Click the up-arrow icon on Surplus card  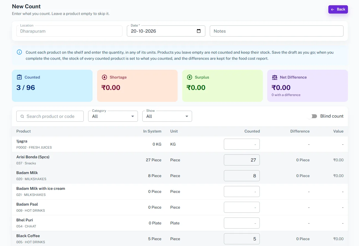[x=190, y=77]
